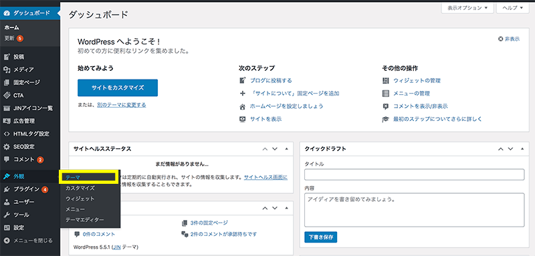Click the タイトル input field
535x256 pixels.
tap(414, 174)
